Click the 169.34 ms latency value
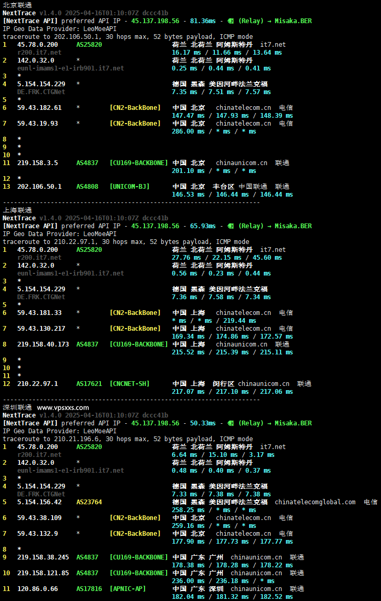 [x=188, y=337]
